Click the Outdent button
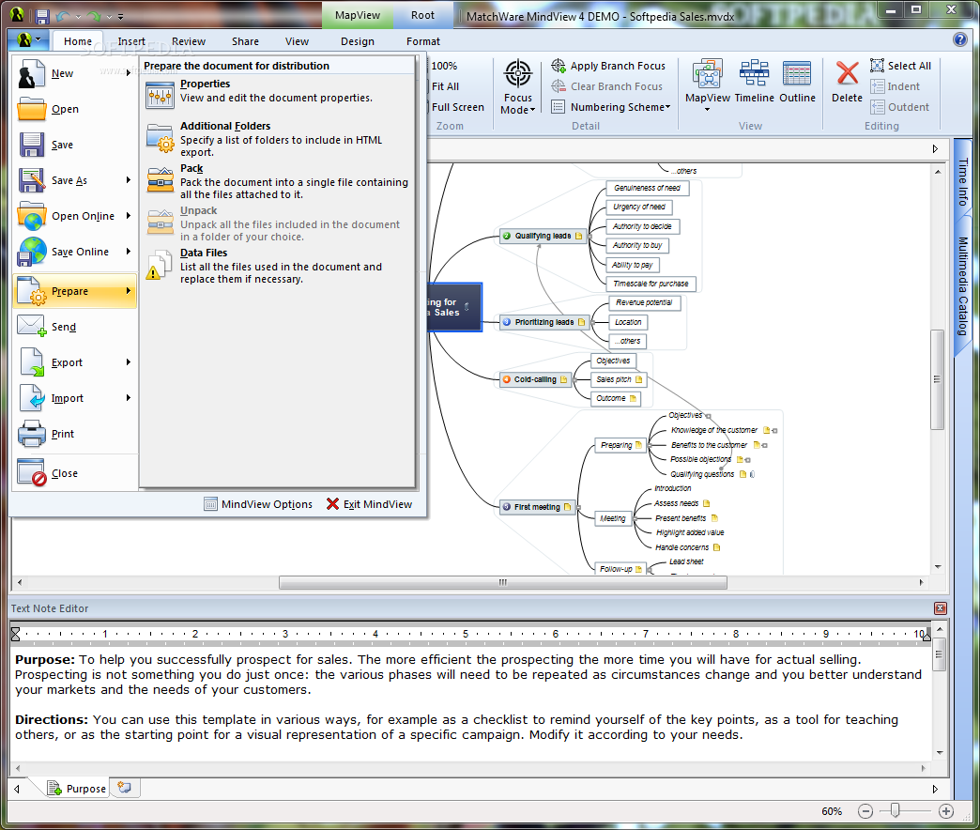This screenshot has height=830, width=980. [x=900, y=107]
